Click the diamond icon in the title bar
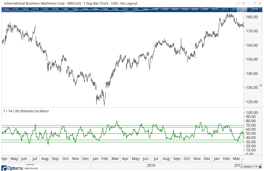 pos(238,4)
